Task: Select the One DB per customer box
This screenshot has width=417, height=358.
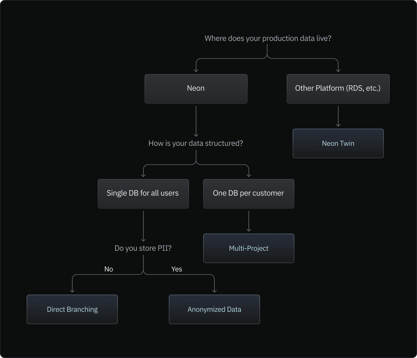Action: [248, 194]
